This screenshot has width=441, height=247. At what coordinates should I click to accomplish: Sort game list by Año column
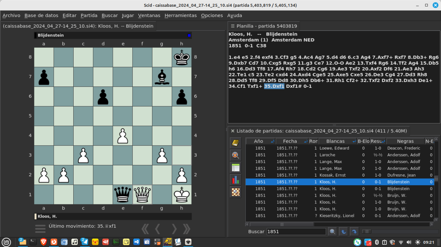(260, 141)
